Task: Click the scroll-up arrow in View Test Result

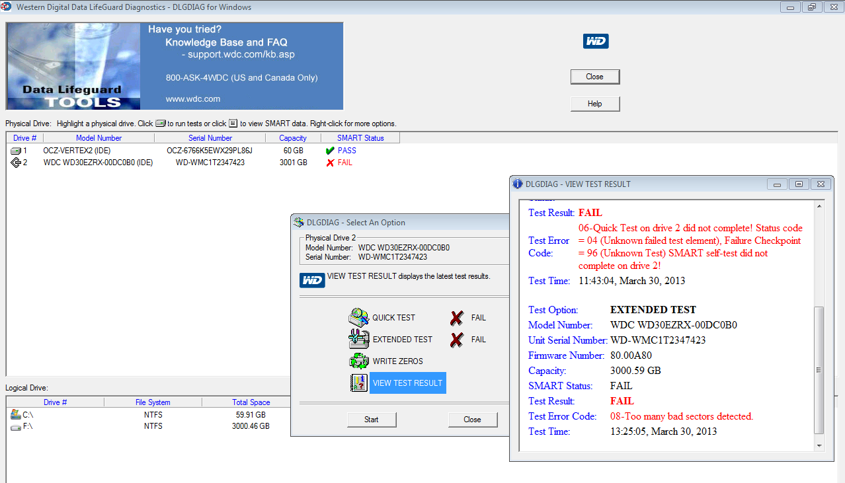Action: point(820,205)
